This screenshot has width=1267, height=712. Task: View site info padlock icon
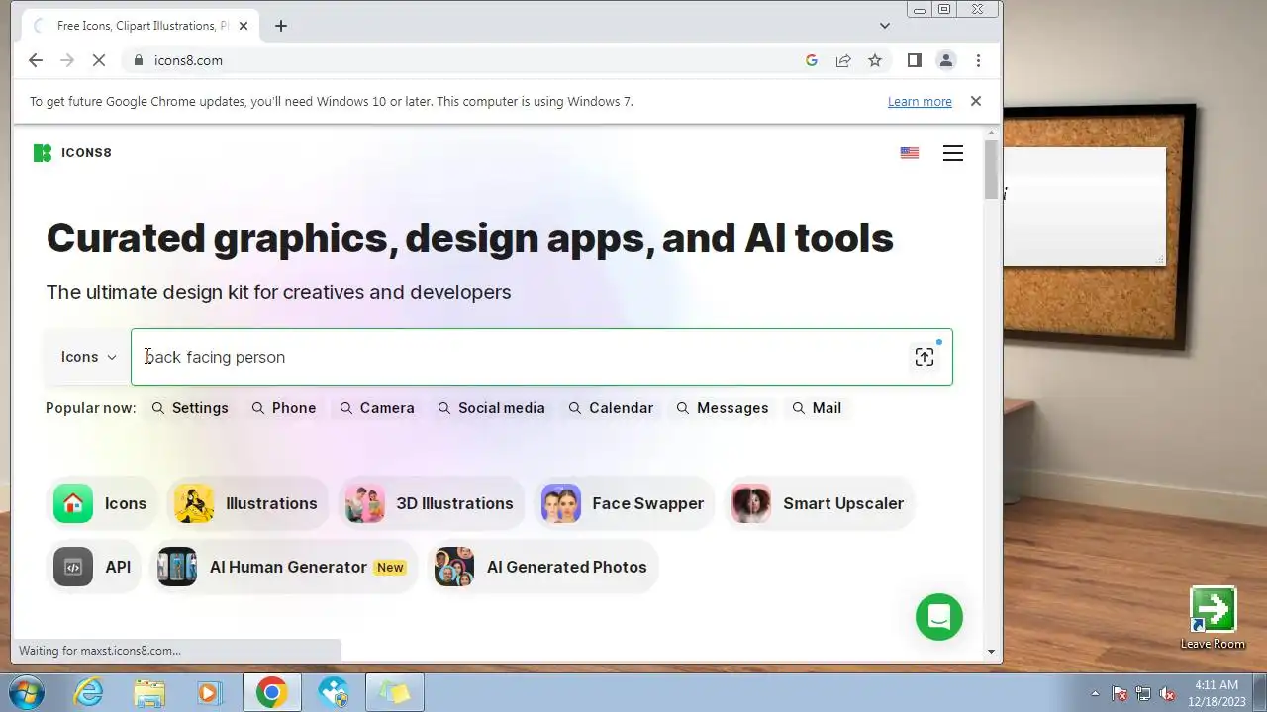[x=139, y=60]
